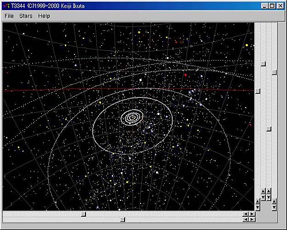The height and width of the screenshot is (230, 287).
Task: Open the File menu
Action: (x=9, y=16)
